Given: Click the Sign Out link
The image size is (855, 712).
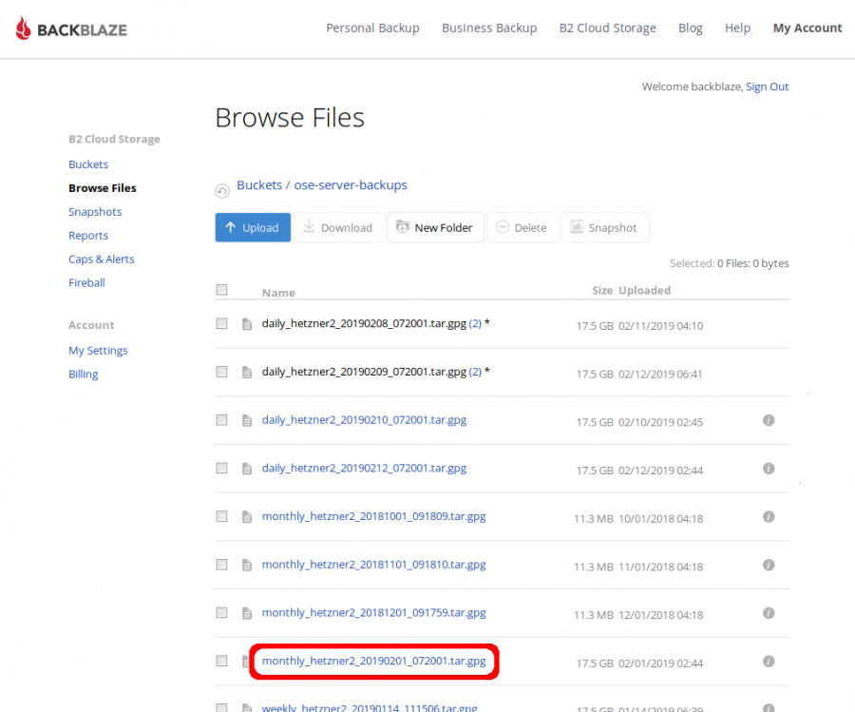Looking at the screenshot, I should [767, 87].
